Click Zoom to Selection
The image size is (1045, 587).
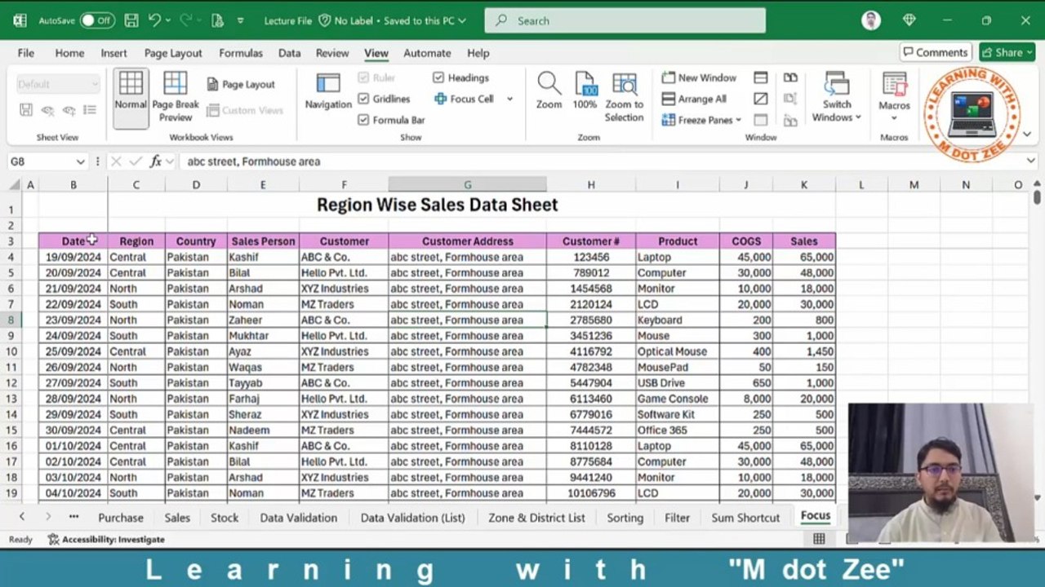tap(625, 98)
